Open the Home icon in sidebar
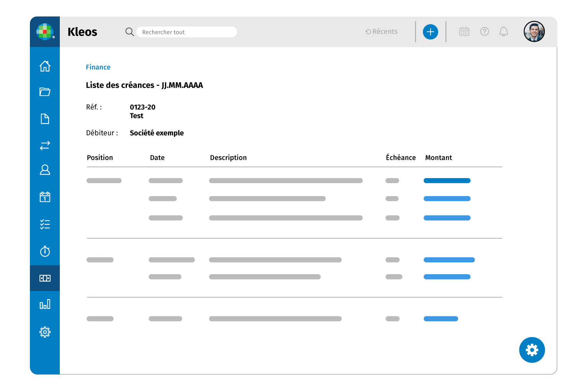This screenshot has width=587, height=391. click(45, 66)
